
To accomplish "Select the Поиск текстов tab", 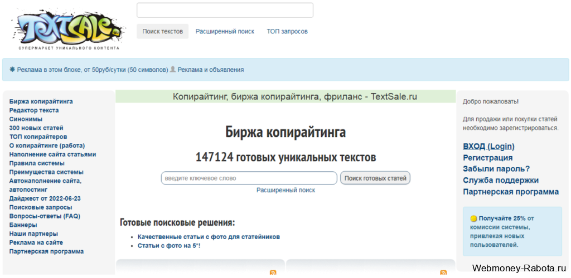I will tap(162, 31).
